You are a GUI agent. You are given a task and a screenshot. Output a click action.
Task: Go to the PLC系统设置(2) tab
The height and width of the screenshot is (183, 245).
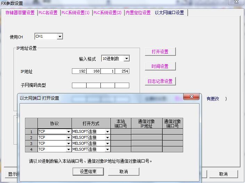[x=108, y=13]
